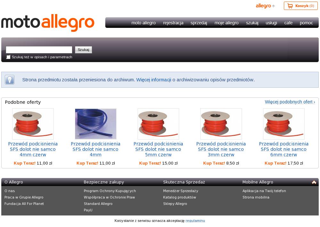Open the 'pomoc' navigation item
Viewport: 320px width, 227px height.
[306, 23]
